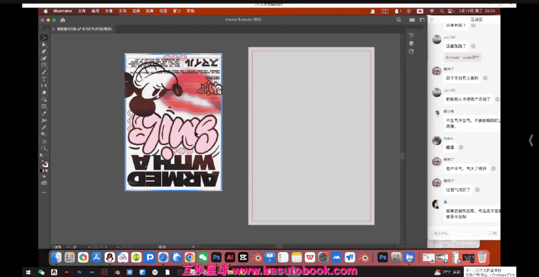Click the Windows Start button
The width and height of the screenshot is (539, 277).
tap(28, 272)
